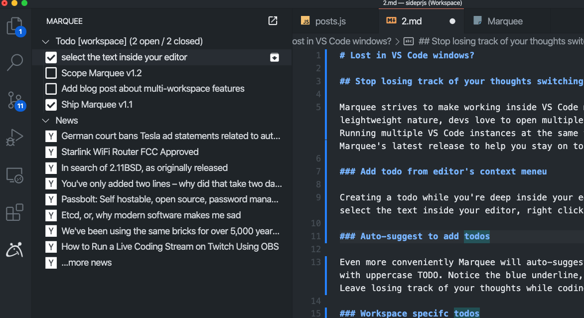Open 'German court bans Tesla ad statements' news

[x=170, y=136]
